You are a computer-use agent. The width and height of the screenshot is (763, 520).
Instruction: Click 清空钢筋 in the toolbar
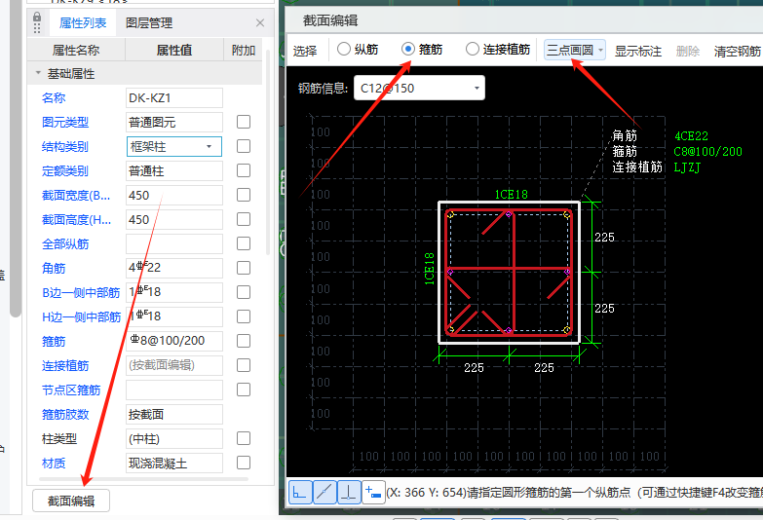pyautogui.click(x=737, y=51)
